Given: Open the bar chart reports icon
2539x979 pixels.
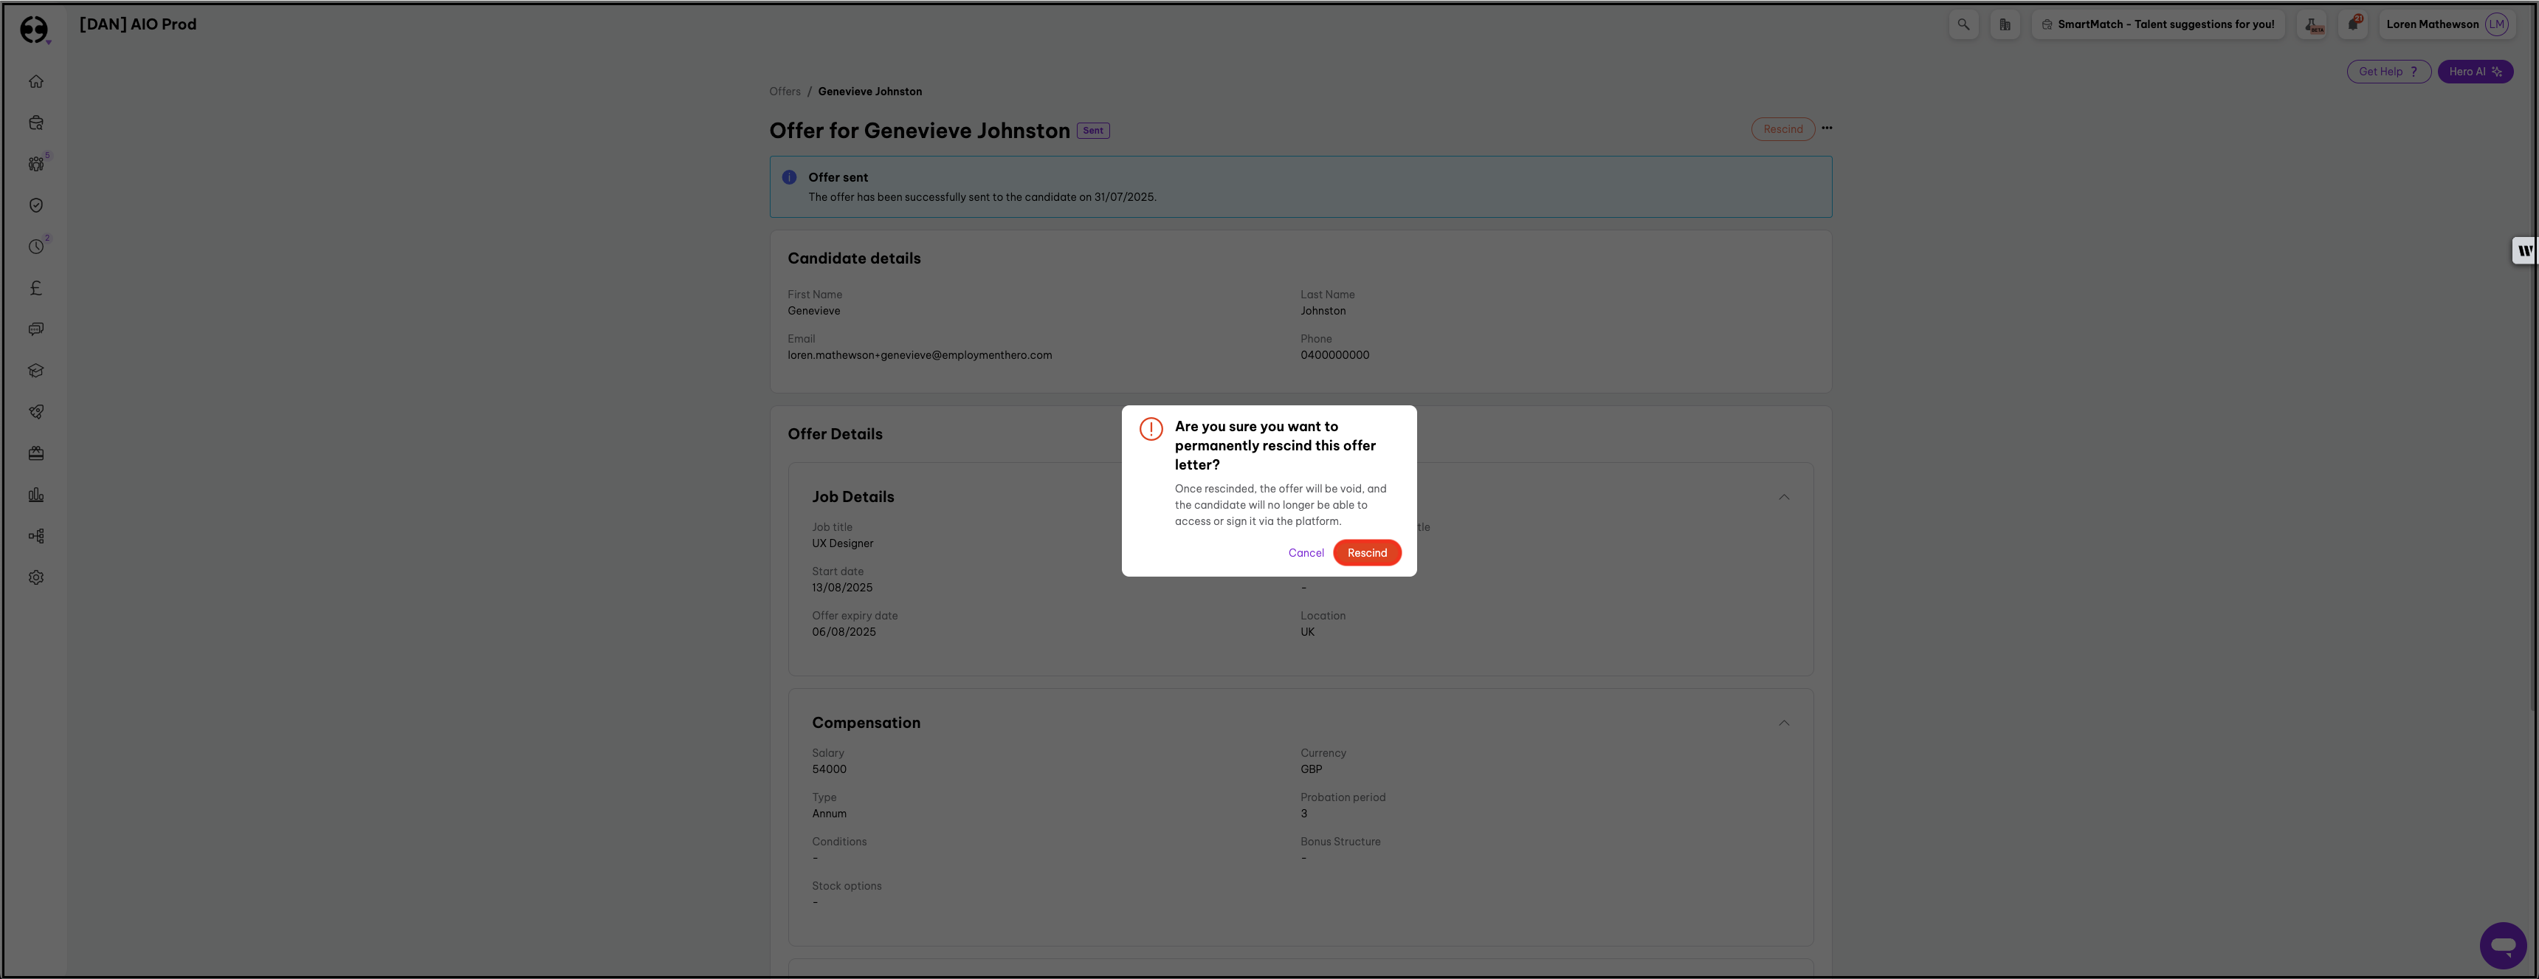Looking at the screenshot, I should point(36,495).
